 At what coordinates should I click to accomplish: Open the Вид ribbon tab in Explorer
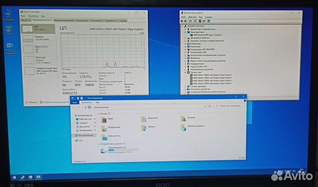coord(97,102)
